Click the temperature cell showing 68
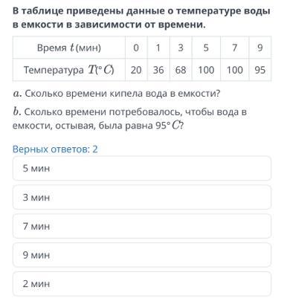The width and height of the screenshot is (284, 304). (x=181, y=70)
